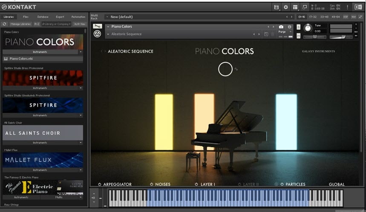This screenshot has height=212, width=366.
Task: Select the 33-48 rack page
Action: coord(324,17)
